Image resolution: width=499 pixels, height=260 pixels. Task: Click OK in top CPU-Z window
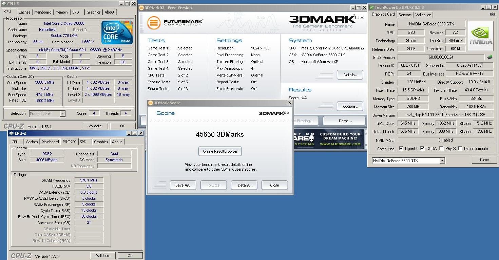point(122,126)
